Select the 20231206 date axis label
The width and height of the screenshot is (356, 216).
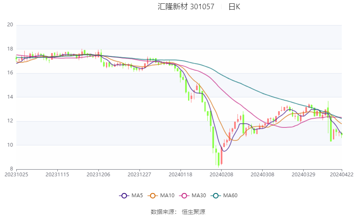[x=98, y=175]
